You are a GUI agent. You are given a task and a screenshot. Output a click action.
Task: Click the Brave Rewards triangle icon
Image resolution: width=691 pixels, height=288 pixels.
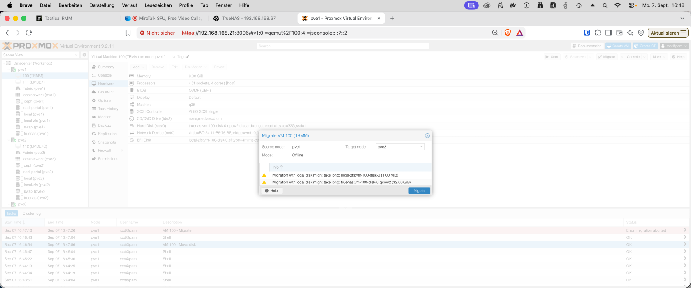[520, 33]
